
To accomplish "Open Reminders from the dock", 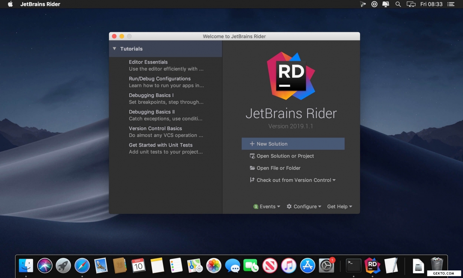I will click(176, 266).
